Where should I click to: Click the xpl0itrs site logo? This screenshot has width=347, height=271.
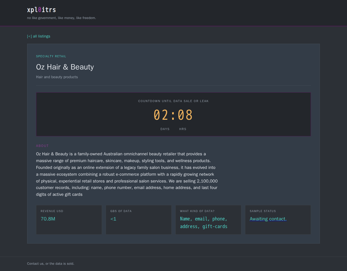(x=41, y=10)
